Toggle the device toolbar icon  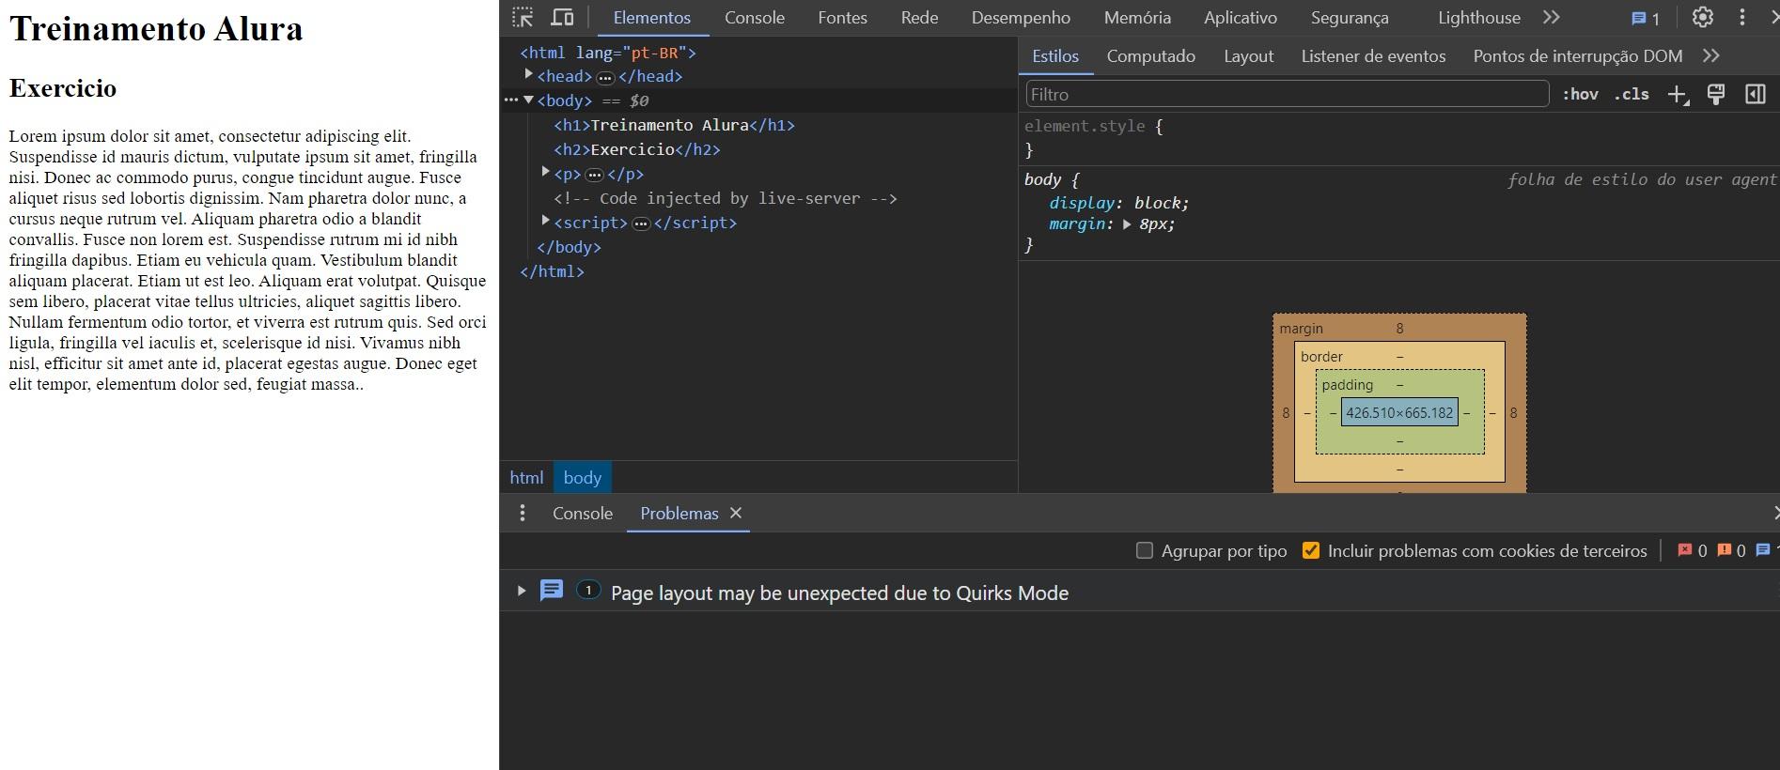562,17
